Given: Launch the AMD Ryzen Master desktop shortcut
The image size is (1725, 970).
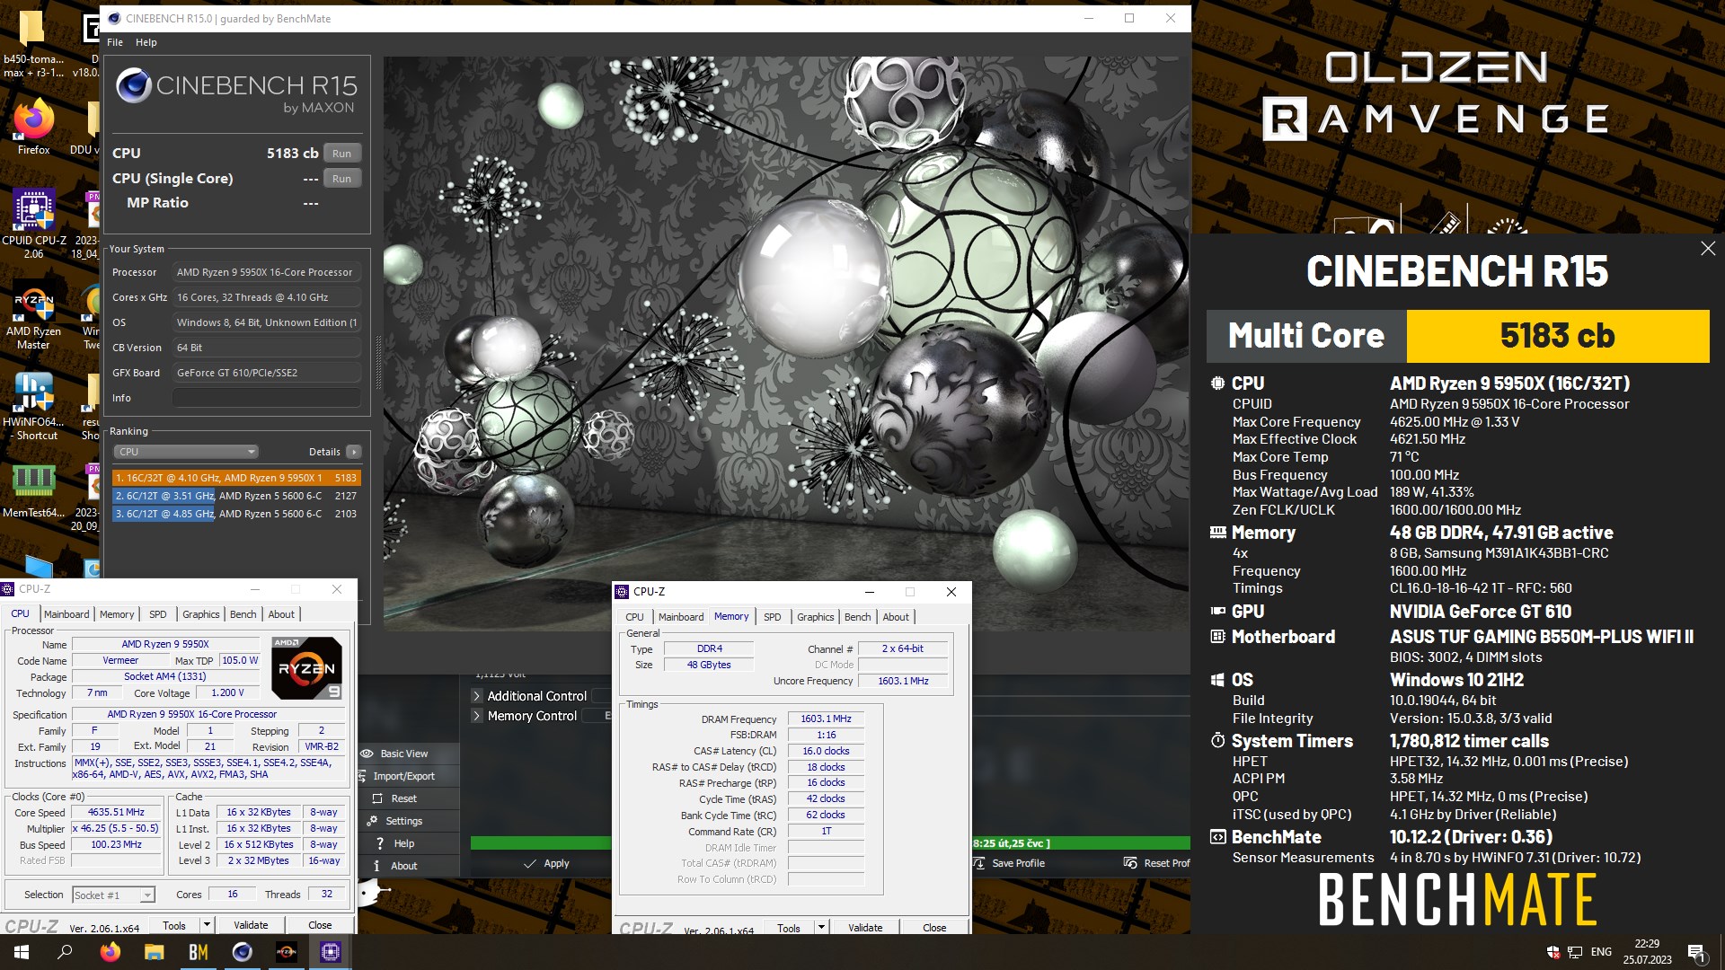Looking at the screenshot, I should pyautogui.click(x=34, y=316).
